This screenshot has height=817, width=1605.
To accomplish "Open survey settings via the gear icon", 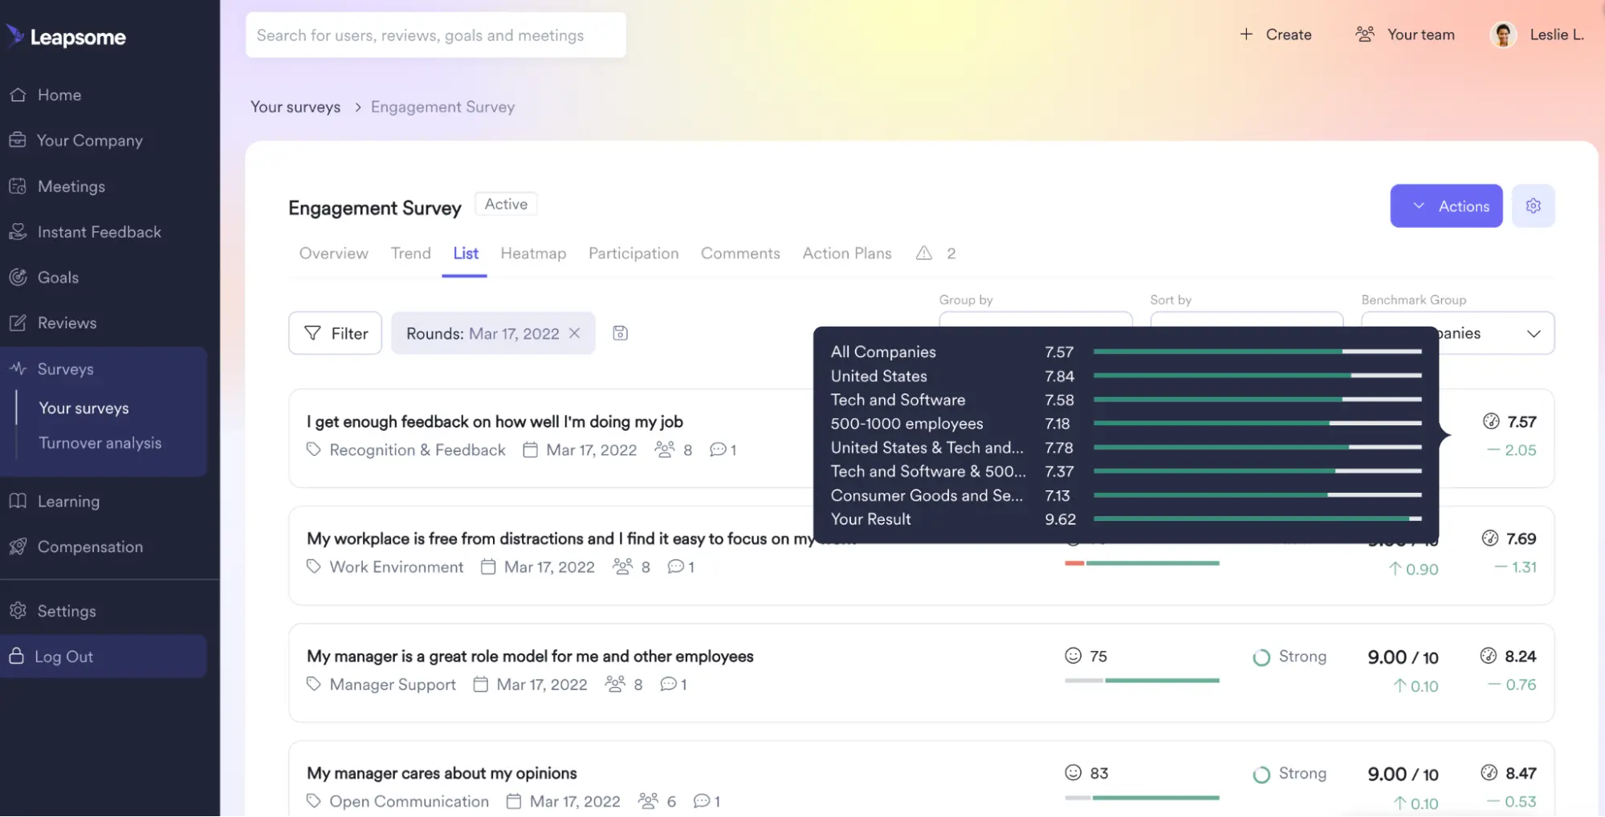I will [x=1533, y=205].
